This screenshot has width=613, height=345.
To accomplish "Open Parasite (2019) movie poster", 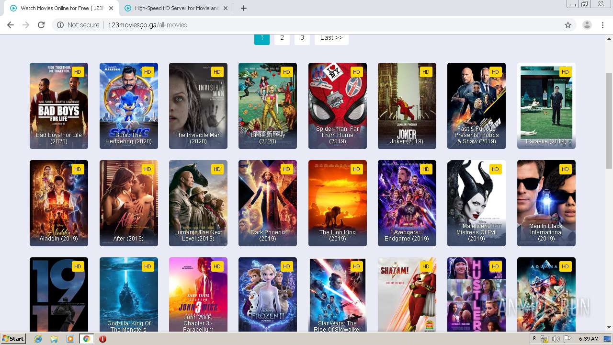I will coord(546,106).
